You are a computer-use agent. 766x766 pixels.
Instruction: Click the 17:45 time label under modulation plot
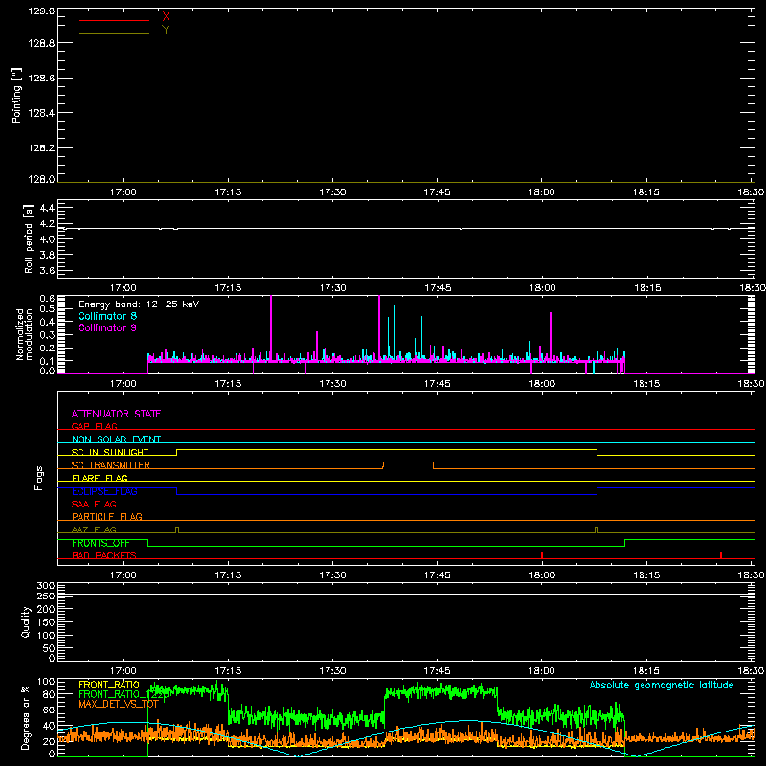[x=438, y=384]
